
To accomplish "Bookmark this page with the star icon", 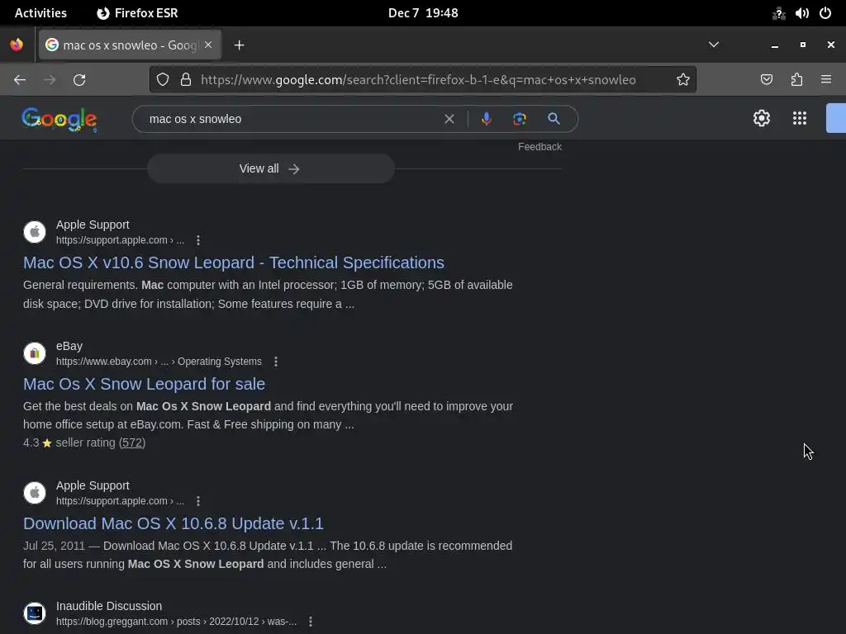I will [x=683, y=80].
